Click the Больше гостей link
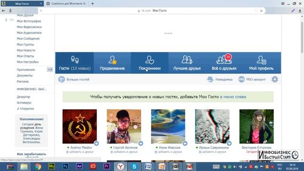 point(78,79)
